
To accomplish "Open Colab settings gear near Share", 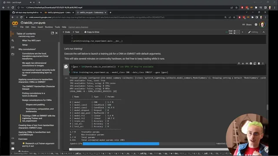I will [x=256, y=25].
